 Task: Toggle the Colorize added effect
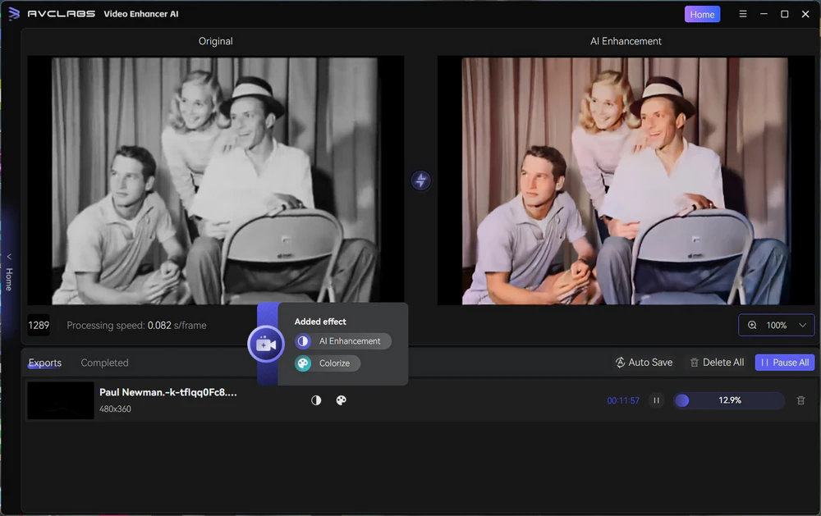(327, 363)
